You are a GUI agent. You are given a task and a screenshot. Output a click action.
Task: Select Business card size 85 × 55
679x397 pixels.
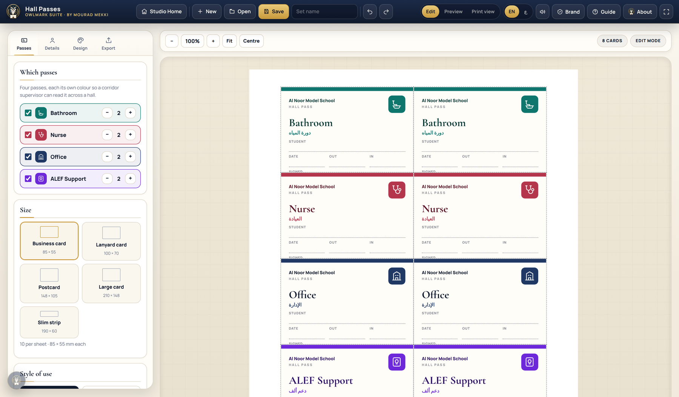point(49,241)
